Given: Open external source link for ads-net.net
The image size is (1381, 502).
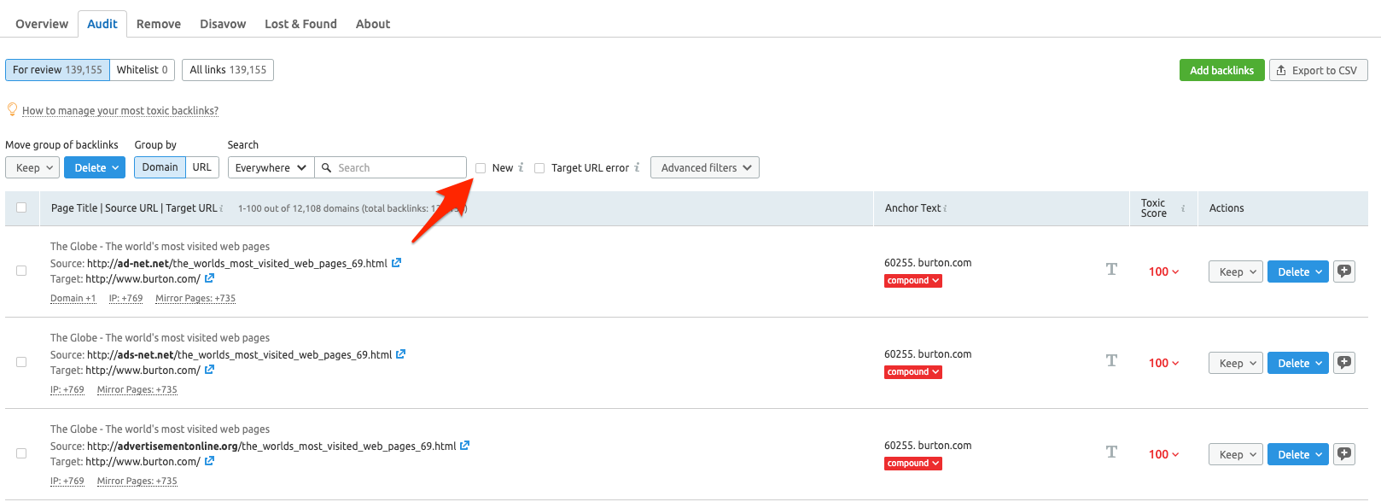Looking at the screenshot, I should (401, 354).
